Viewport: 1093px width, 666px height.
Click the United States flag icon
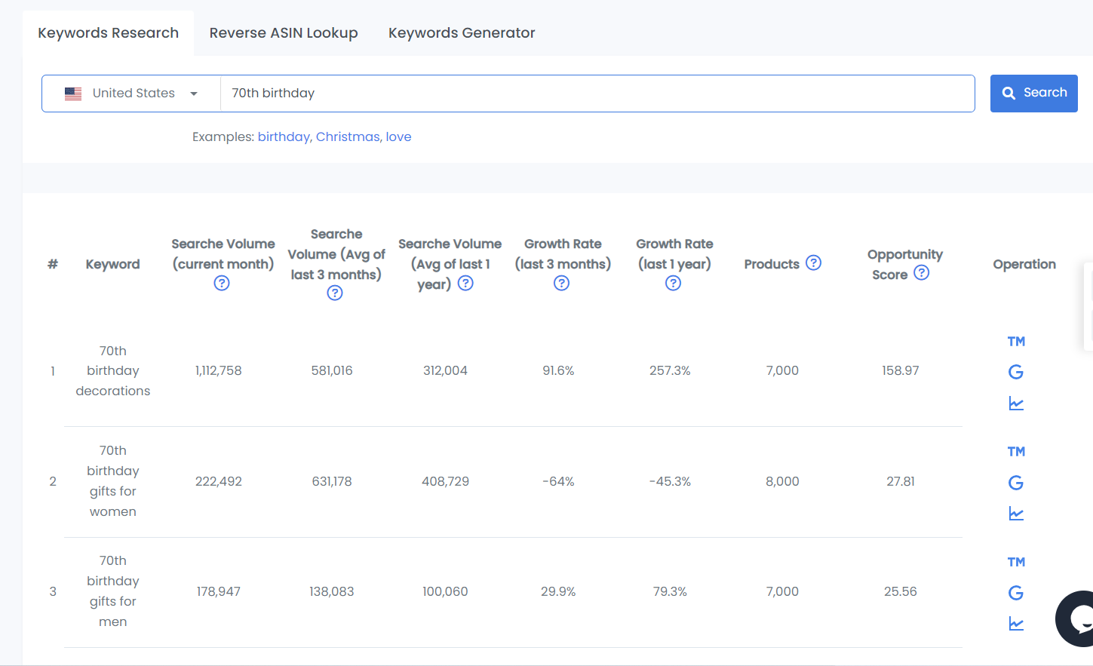click(73, 94)
